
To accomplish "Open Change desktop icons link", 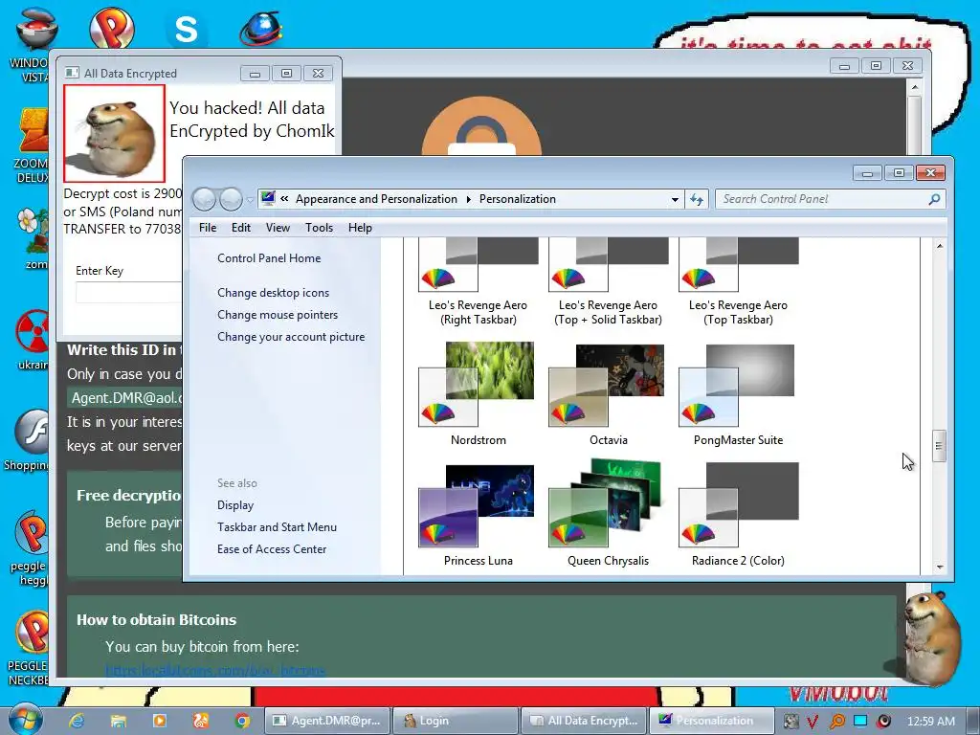I will tap(273, 293).
